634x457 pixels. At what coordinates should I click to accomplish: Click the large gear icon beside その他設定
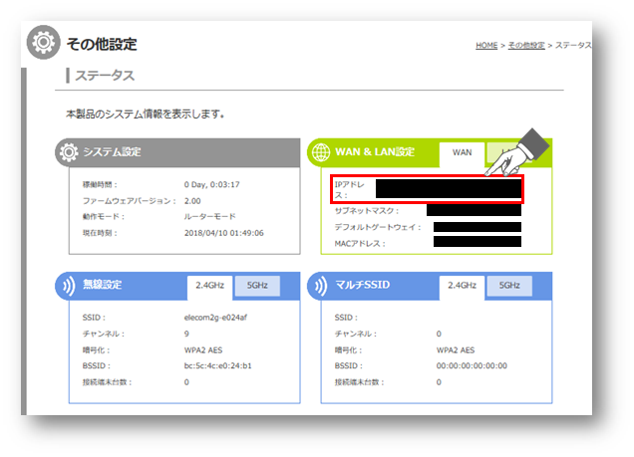pos(43,42)
